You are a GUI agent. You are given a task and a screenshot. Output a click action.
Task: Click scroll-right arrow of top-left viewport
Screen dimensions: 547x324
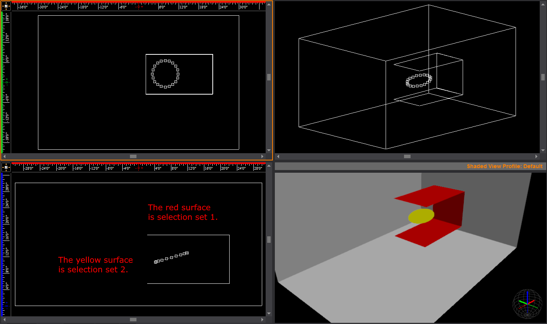[x=263, y=156]
